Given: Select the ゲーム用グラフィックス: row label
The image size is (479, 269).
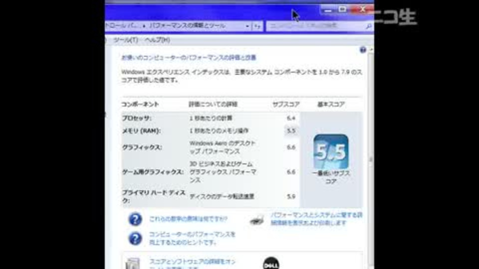Looking at the screenshot, I should click(153, 172).
